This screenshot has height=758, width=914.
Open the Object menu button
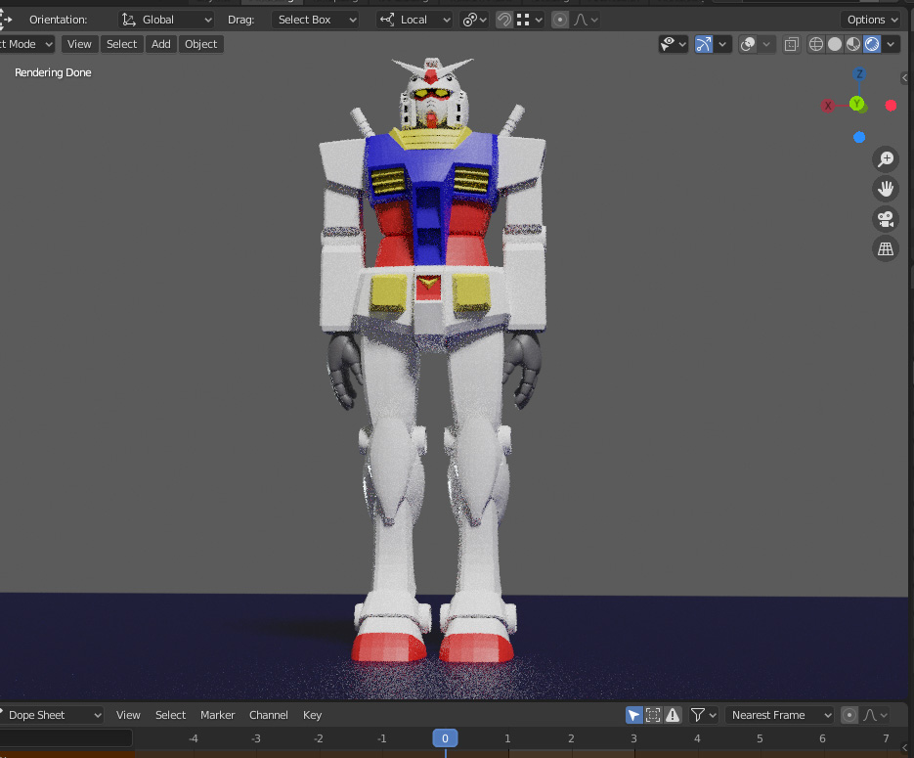pyautogui.click(x=201, y=44)
